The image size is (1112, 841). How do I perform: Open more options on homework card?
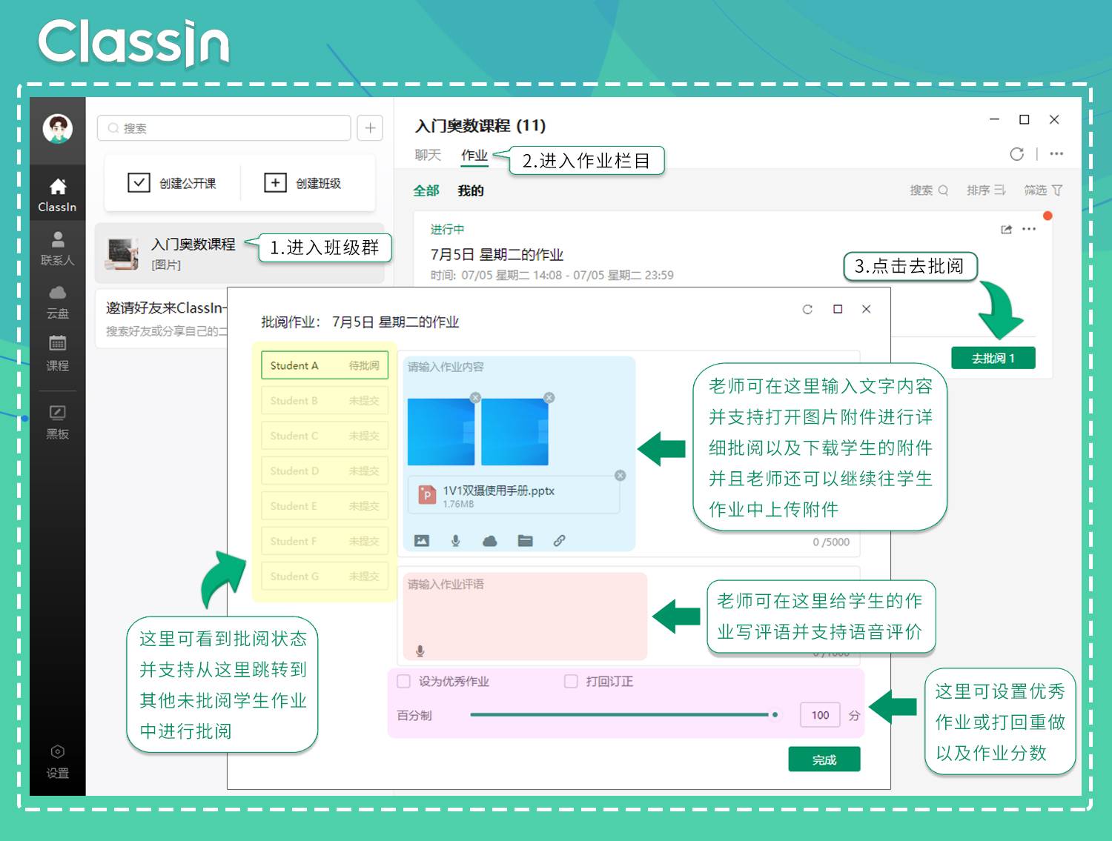[x=1029, y=229]
